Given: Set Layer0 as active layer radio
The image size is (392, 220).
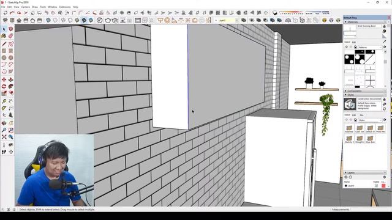Looking at the screenshot, I should coord(346,186).
